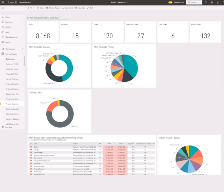Viewport: 224px width, 192px height.
Task: Click the Q&A chat bubble icon
Action: tap(28, 18)
